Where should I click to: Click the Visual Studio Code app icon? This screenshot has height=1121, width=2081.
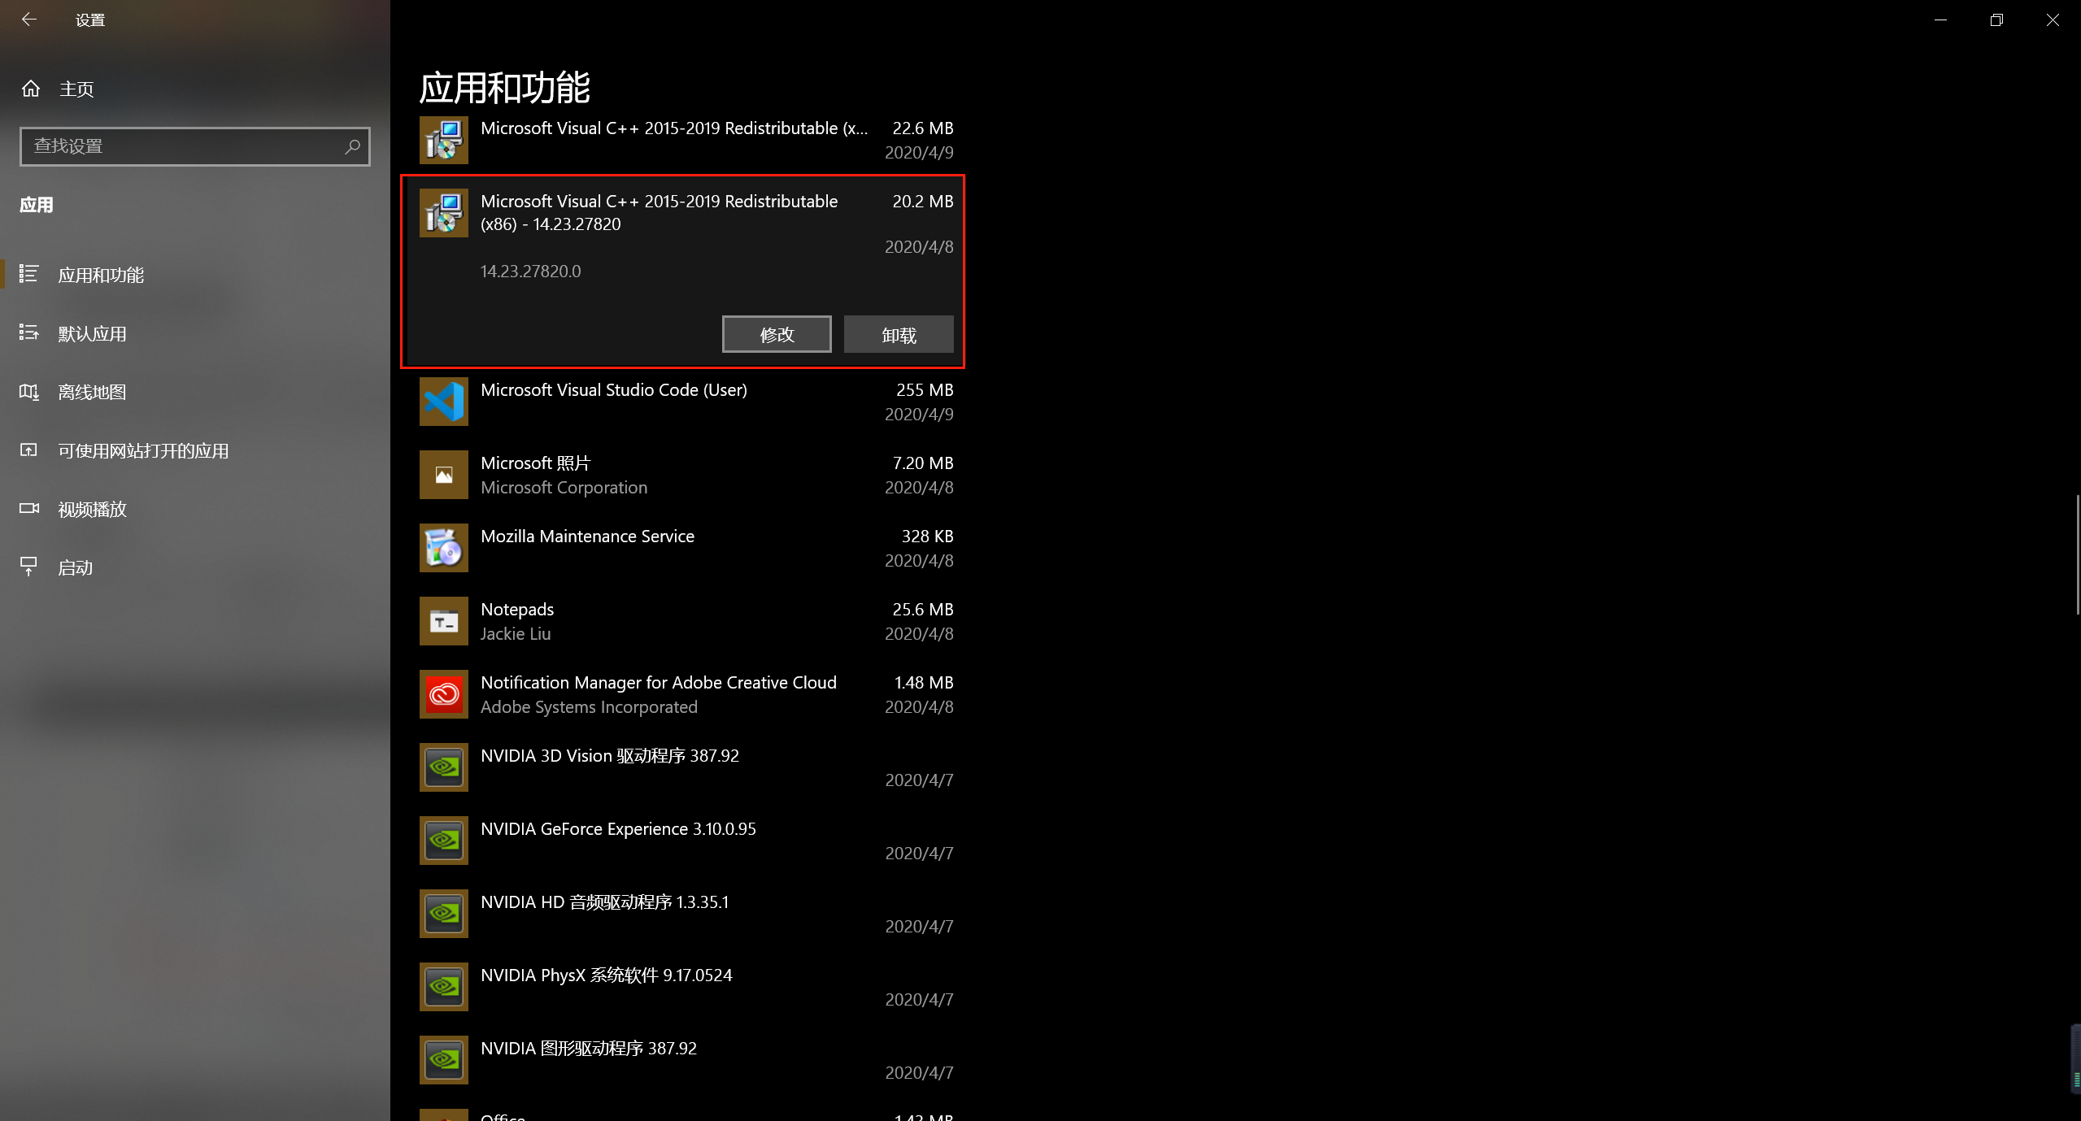click(443, 402)
